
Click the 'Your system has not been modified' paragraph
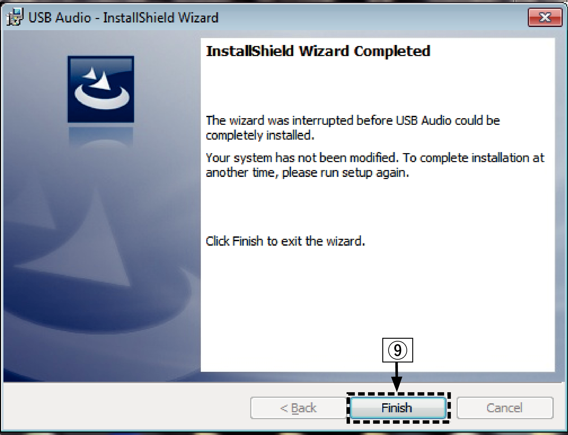pyautogui.click(x=375, y=165)
